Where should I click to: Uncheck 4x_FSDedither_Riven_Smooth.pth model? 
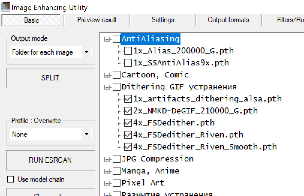[128, 146]
